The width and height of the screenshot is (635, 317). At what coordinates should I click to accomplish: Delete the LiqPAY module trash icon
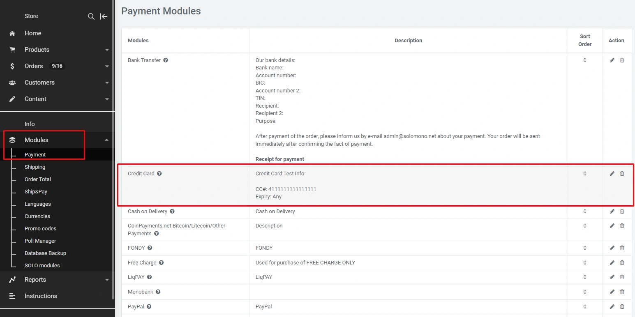tap(622, 277)
